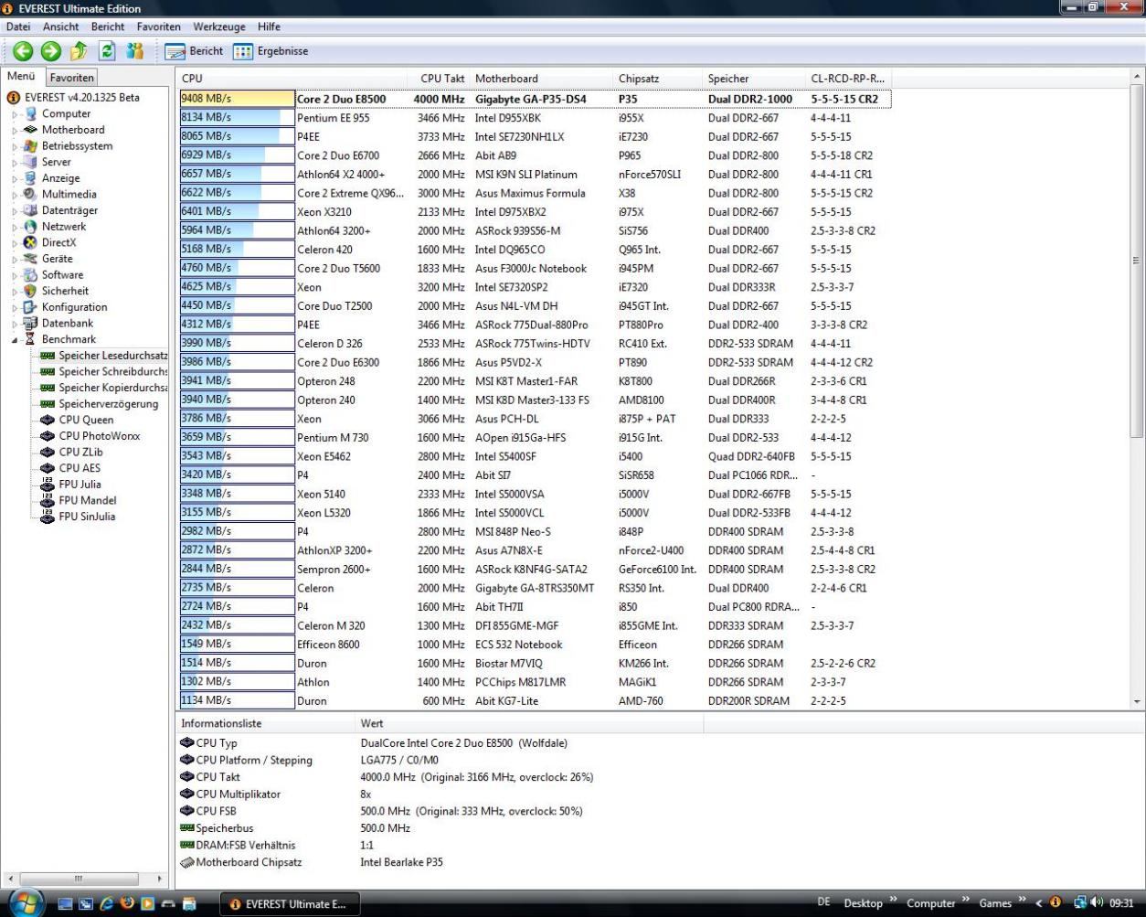
Task: Click the Up level arrow toolbar icon
Action: coord(79,52)
